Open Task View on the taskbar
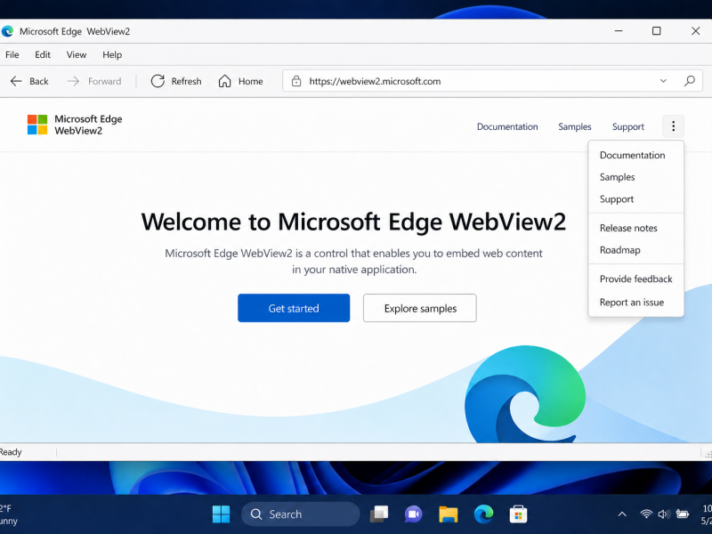This screenshot has height=534, width=712. [x=379, y=514]
